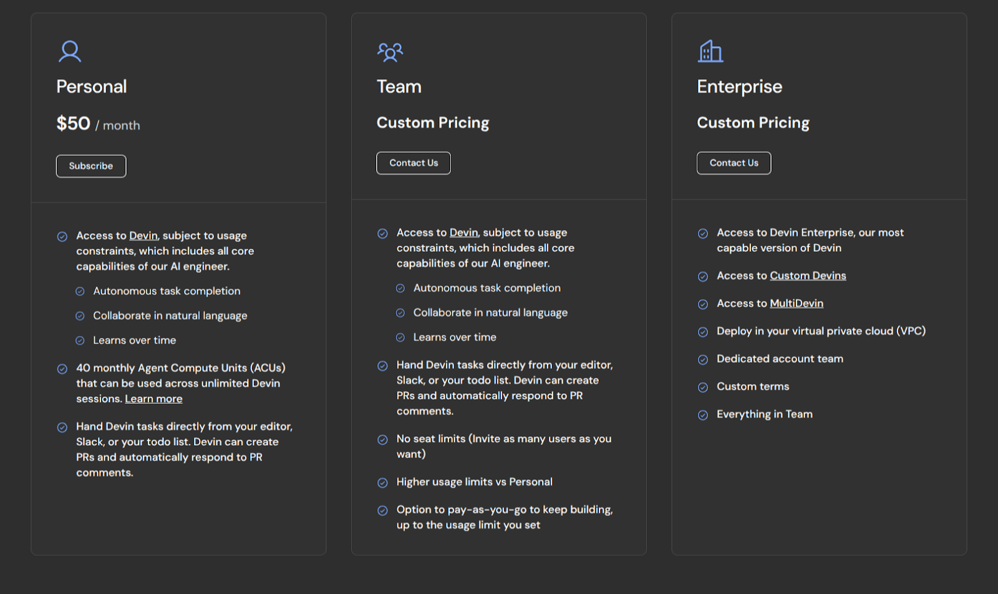The image size is (998, 594).
Task: Click Contact Us in the Enterprise card
Action: (734, 163)
